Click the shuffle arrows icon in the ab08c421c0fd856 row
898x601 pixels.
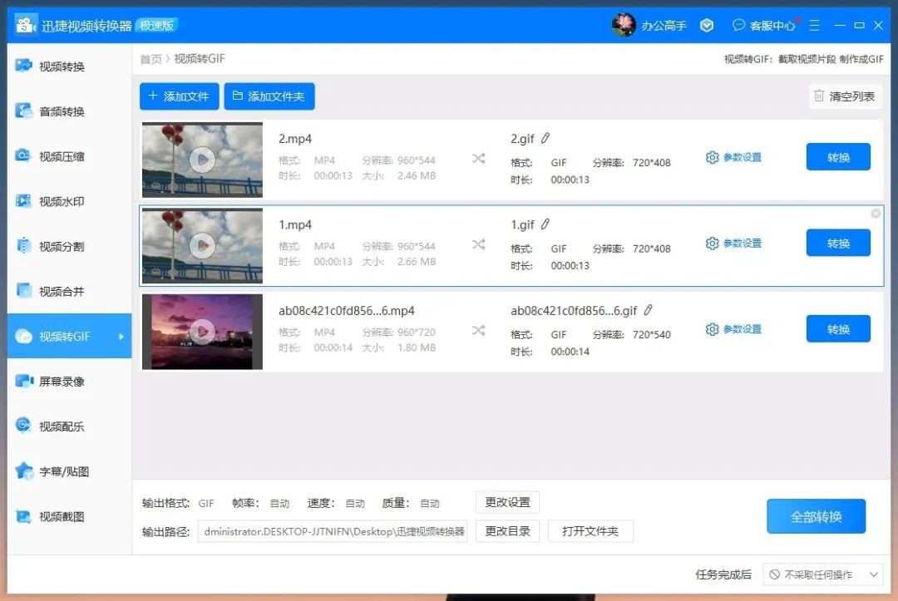pos(479,330)
